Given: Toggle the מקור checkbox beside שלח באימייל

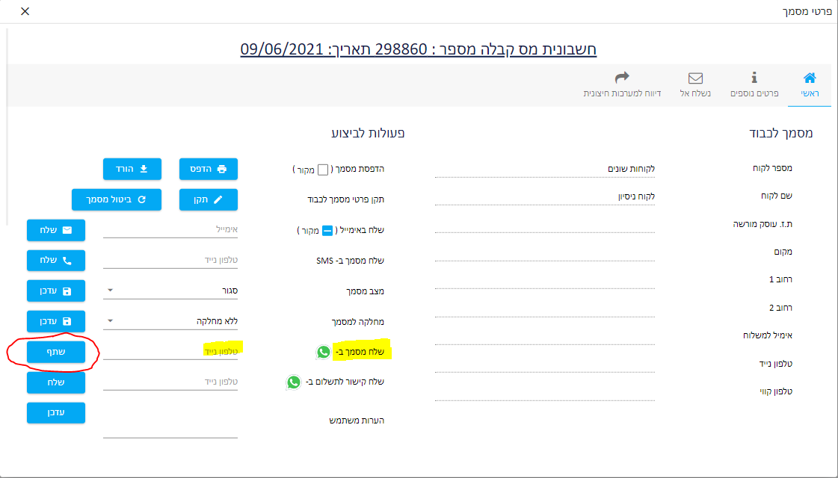Looking at the screenshot, I should pyautogui.click(x=327, y=231).
